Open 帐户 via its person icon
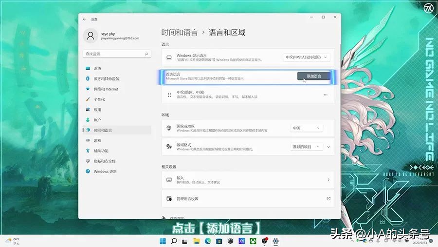The height and width of the screenshot is (247, 438). point(88,120)
